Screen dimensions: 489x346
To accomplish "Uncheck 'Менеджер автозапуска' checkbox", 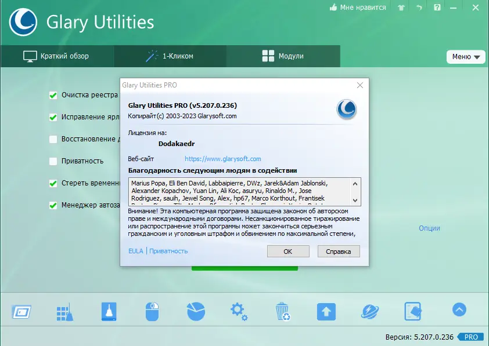I will 53,205.
